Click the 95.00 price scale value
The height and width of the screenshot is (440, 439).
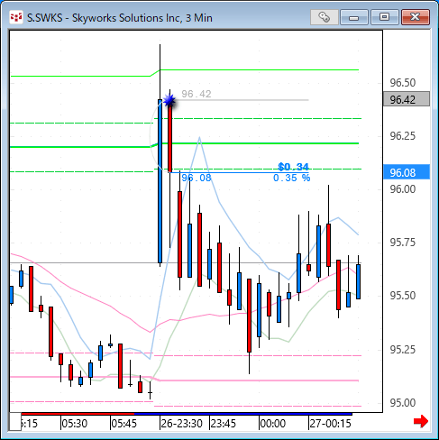(x=402, y=403)
